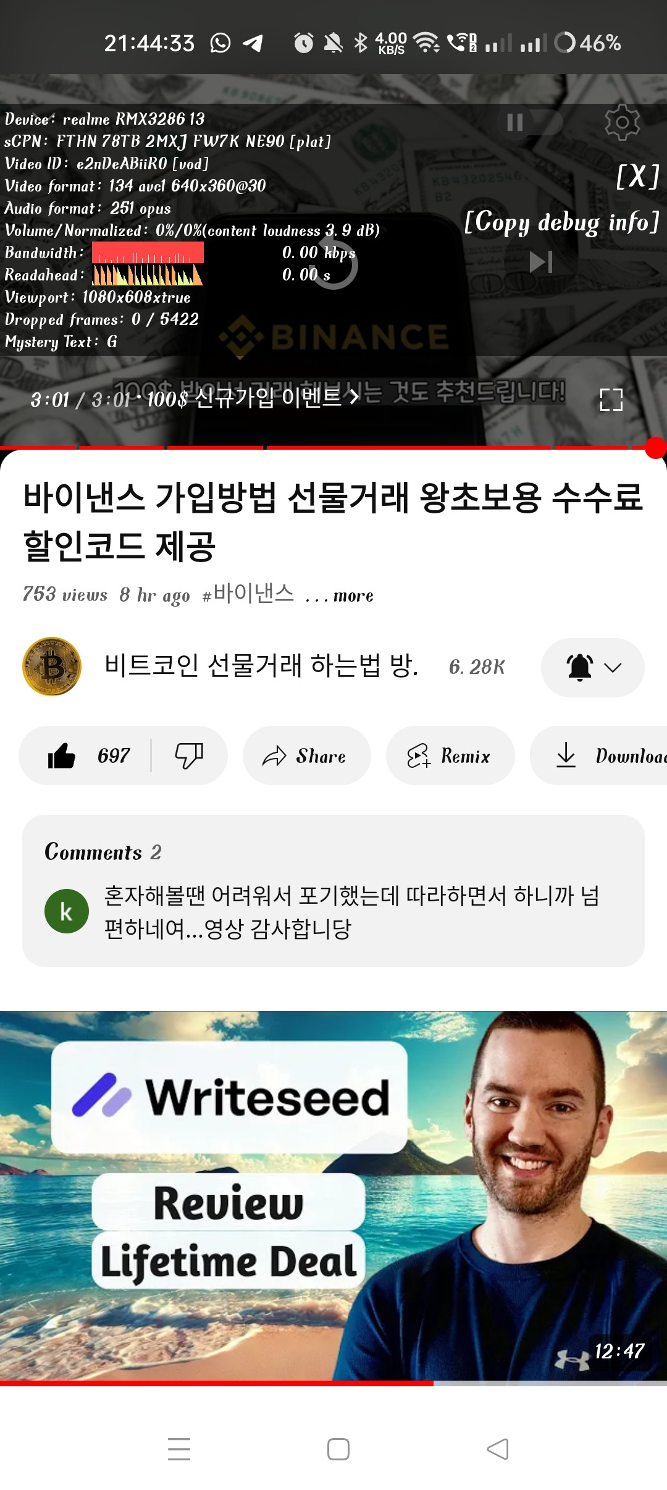Expand description with ...more
The image size is (667, 1490).
pos(340,596)
